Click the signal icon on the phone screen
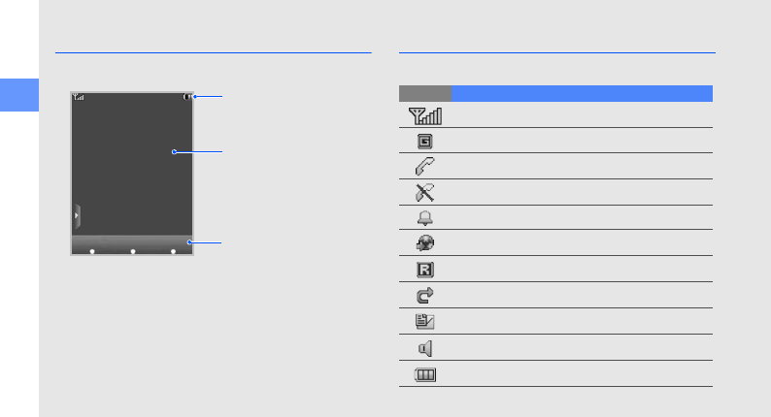 [79, 97]
